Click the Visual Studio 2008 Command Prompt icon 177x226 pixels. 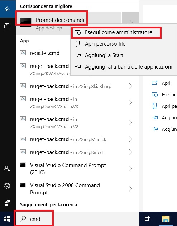(23, 185)
